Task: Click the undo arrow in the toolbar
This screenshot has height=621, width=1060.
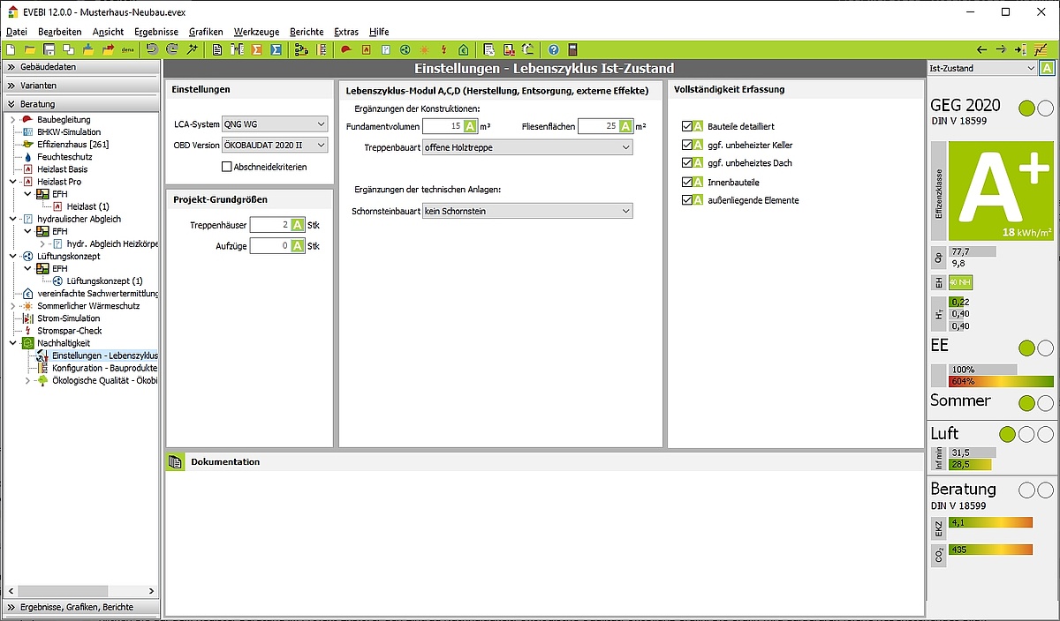Action: click(152, 49)
